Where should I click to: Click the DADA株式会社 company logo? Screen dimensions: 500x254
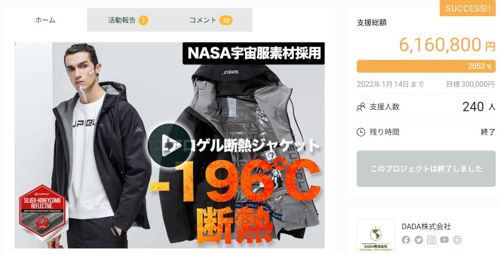tap(376, 236)
